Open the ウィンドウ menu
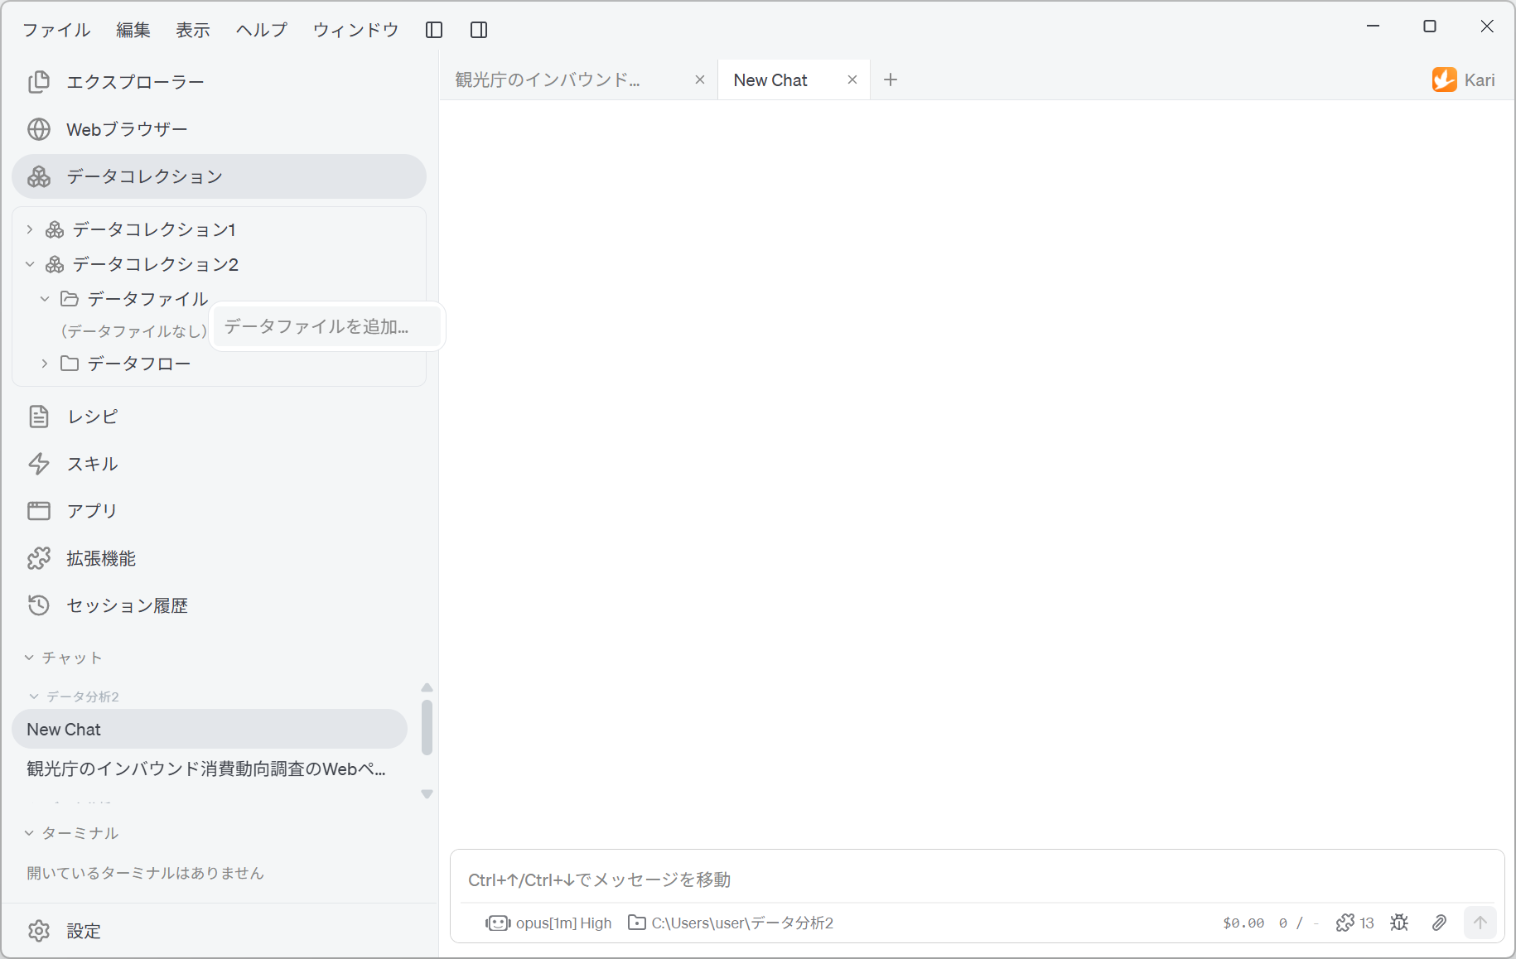Image resolution: width=1516 pixels, height=959 pixels. (355, 30)
